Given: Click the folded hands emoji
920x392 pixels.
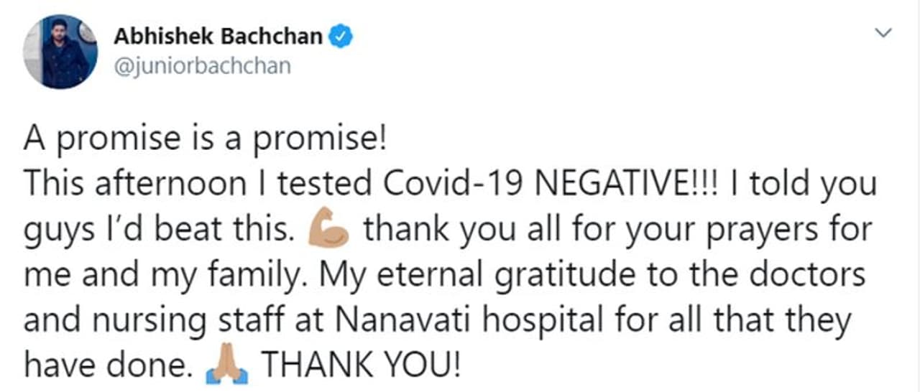Looking at the screenshot, I should [226, 366].
